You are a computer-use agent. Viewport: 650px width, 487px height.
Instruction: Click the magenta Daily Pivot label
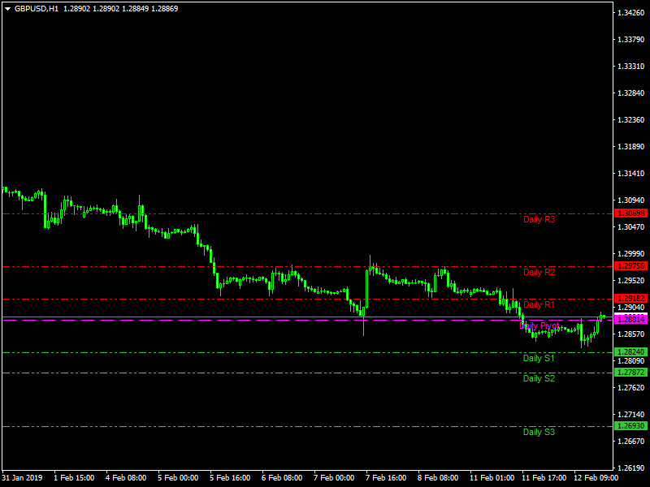(x=539, y=325)
